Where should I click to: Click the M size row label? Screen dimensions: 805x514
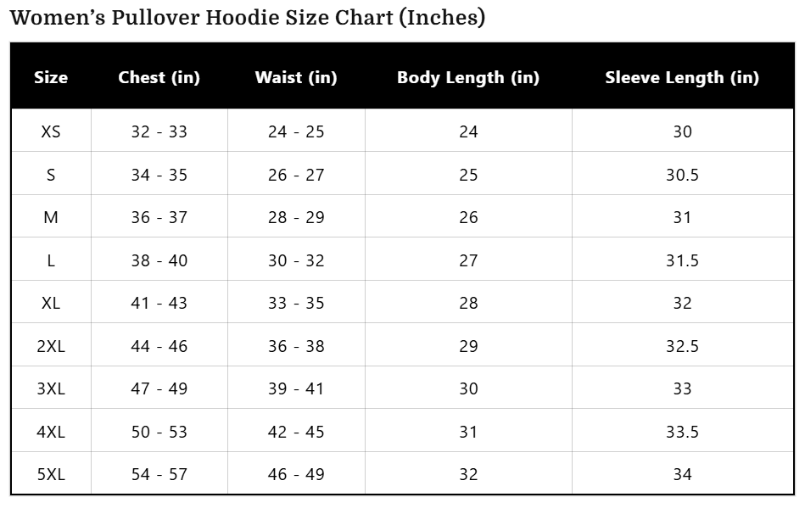coord(51,217)
